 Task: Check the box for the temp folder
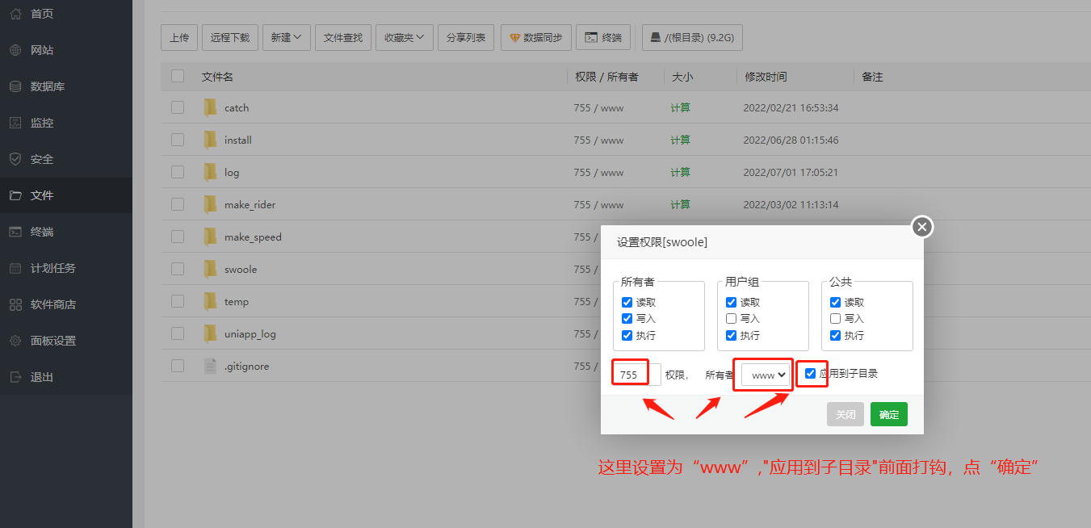pyautogui.click(x=178, y=301)
